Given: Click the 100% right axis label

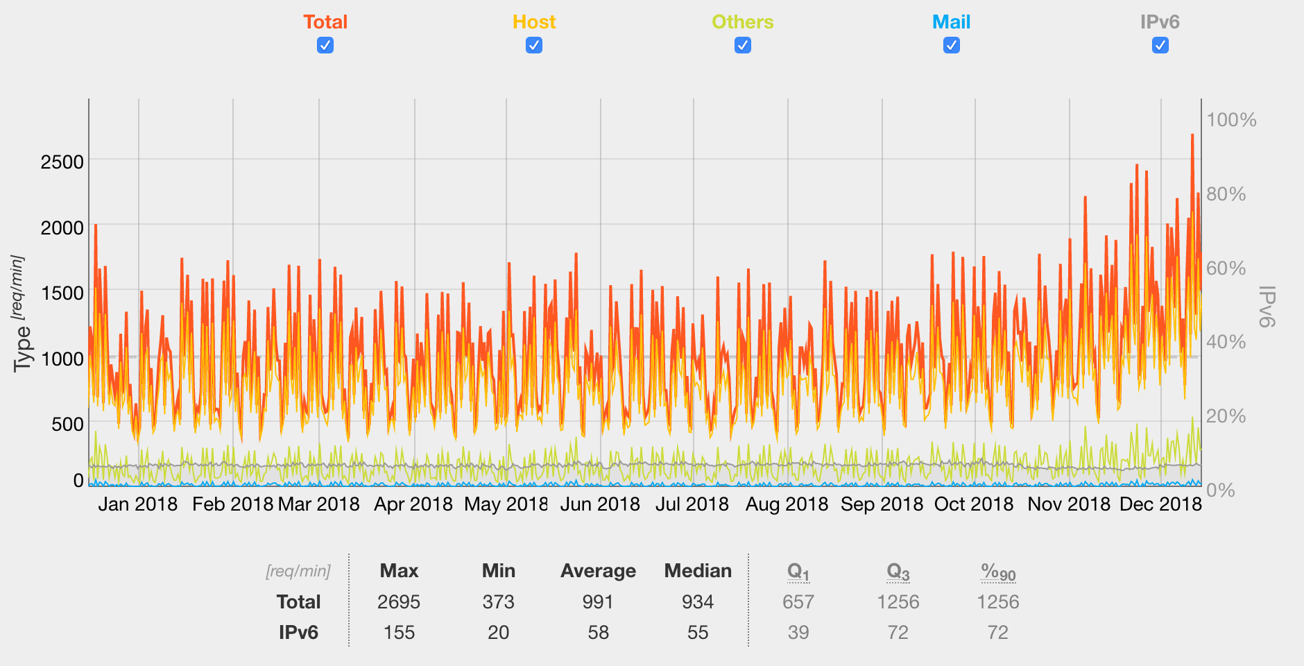Looking at the screenshot, I should (x=1231, y=119).
